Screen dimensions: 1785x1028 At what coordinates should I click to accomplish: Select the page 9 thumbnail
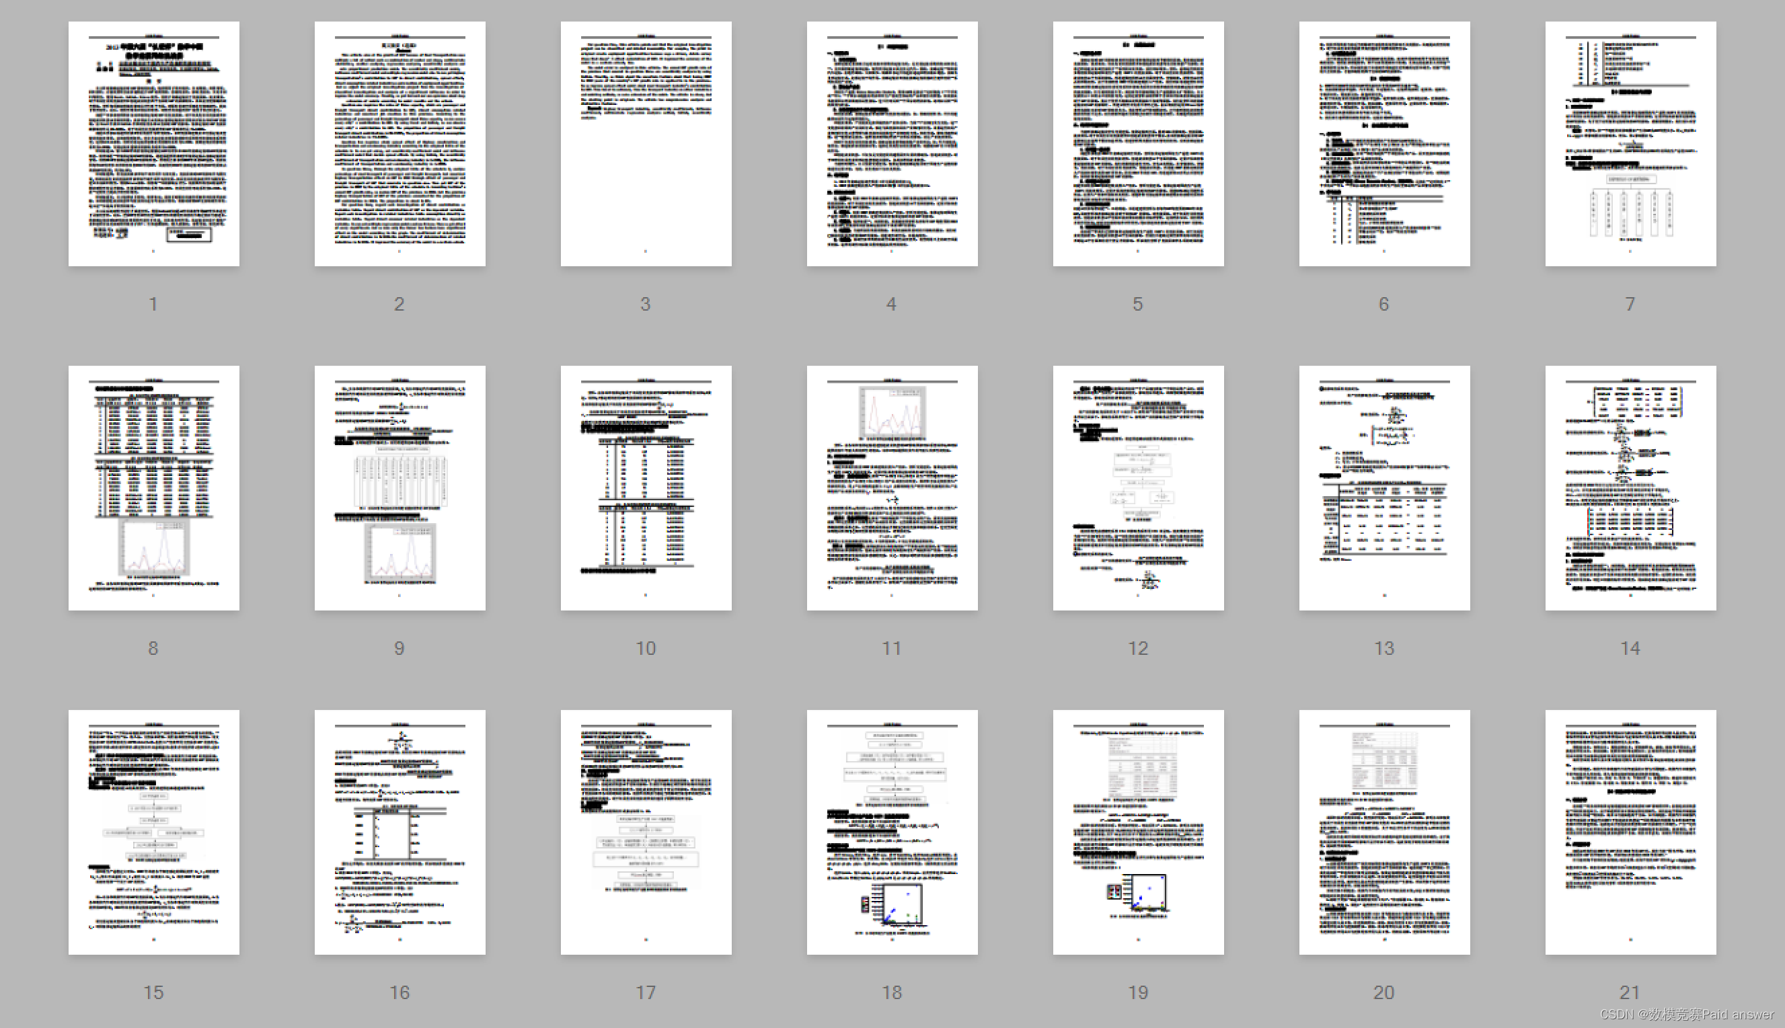pos(400,488)
